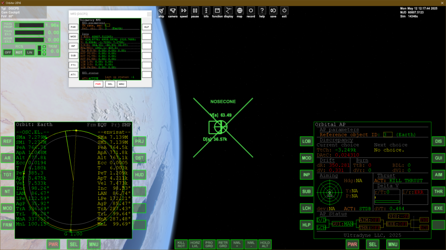Open the map globe icon
This screenshot has height=250, width=446.
pos(240,13)
